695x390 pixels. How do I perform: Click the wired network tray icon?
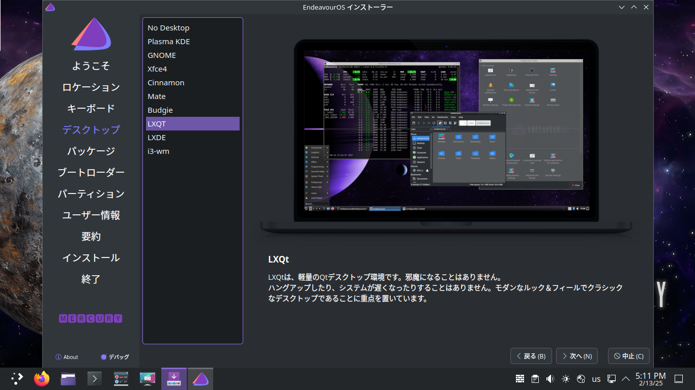coord(612,379)
